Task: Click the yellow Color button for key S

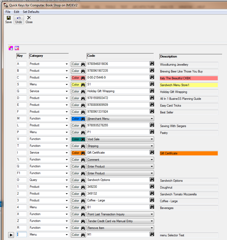Action: (78, 84)
